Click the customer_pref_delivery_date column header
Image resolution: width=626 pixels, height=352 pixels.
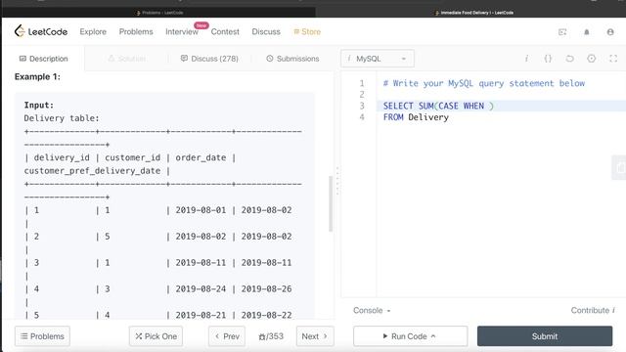(x=92, y=171)
